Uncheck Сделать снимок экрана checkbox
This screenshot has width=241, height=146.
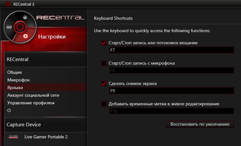[104, 84]
